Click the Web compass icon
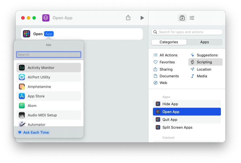241x163 pixels. (x=155, y=83)
